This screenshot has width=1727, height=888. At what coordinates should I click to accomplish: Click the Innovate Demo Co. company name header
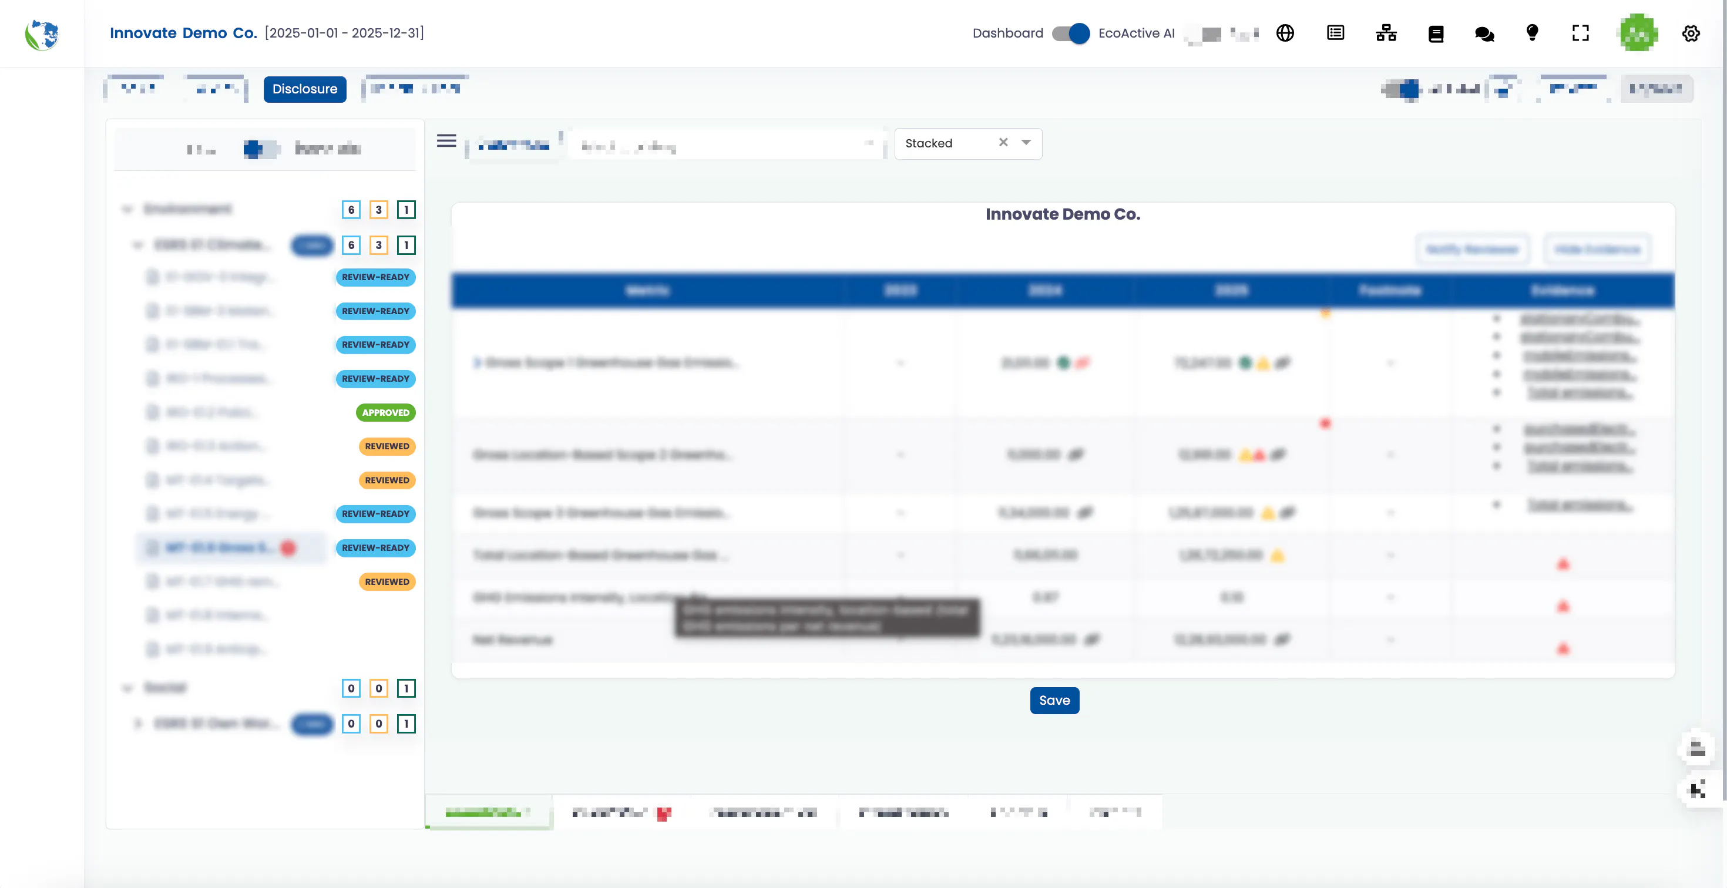coord(183,33)
